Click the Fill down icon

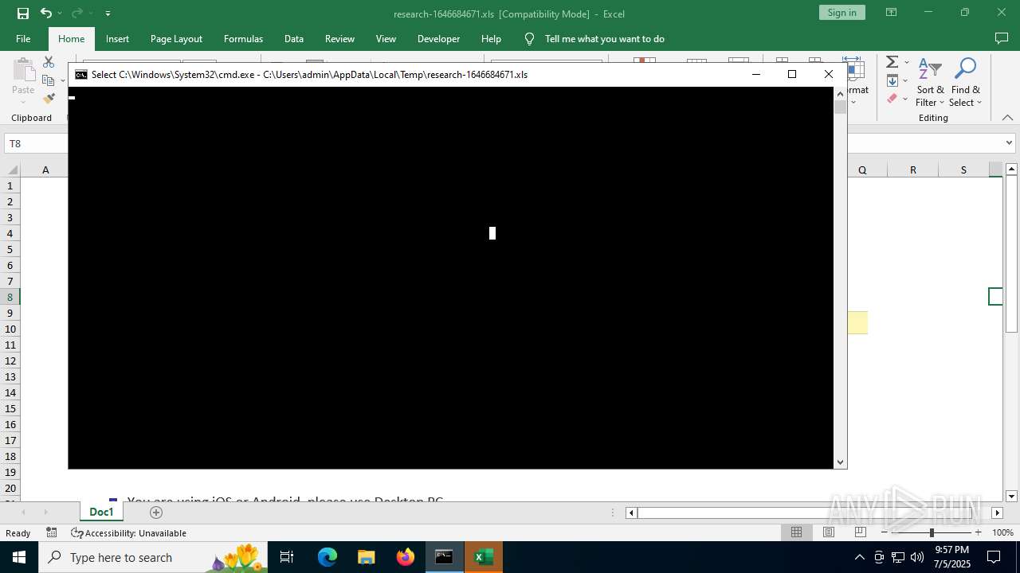point(892,80)
